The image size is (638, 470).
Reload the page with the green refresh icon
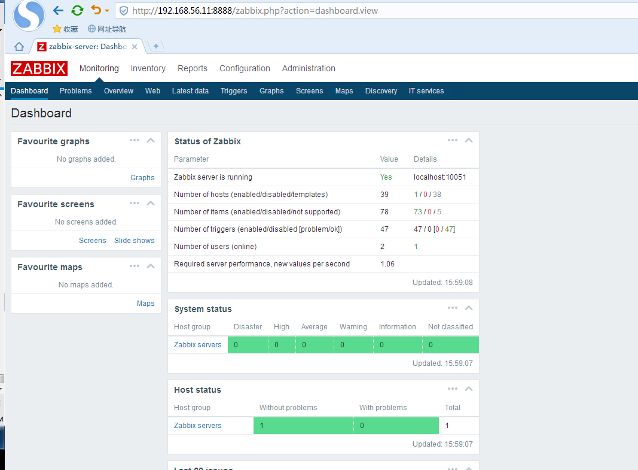77,11
